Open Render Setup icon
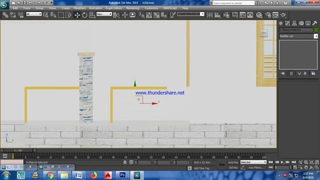The height and width of the screenshot is (180, 320). 268,15
